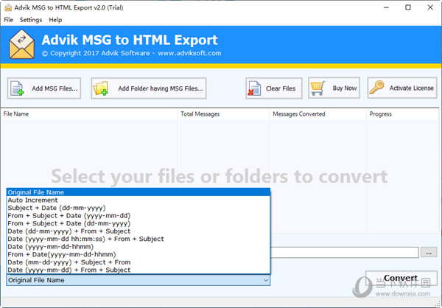Choose From + Subject + Date (yyyy-mm-dd)
442x308 pixels.
(x=138, y=215)
